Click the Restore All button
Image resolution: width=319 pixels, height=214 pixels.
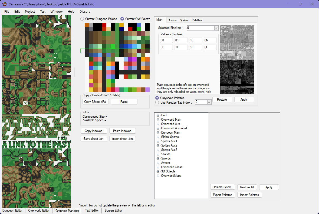pos(247,187)
